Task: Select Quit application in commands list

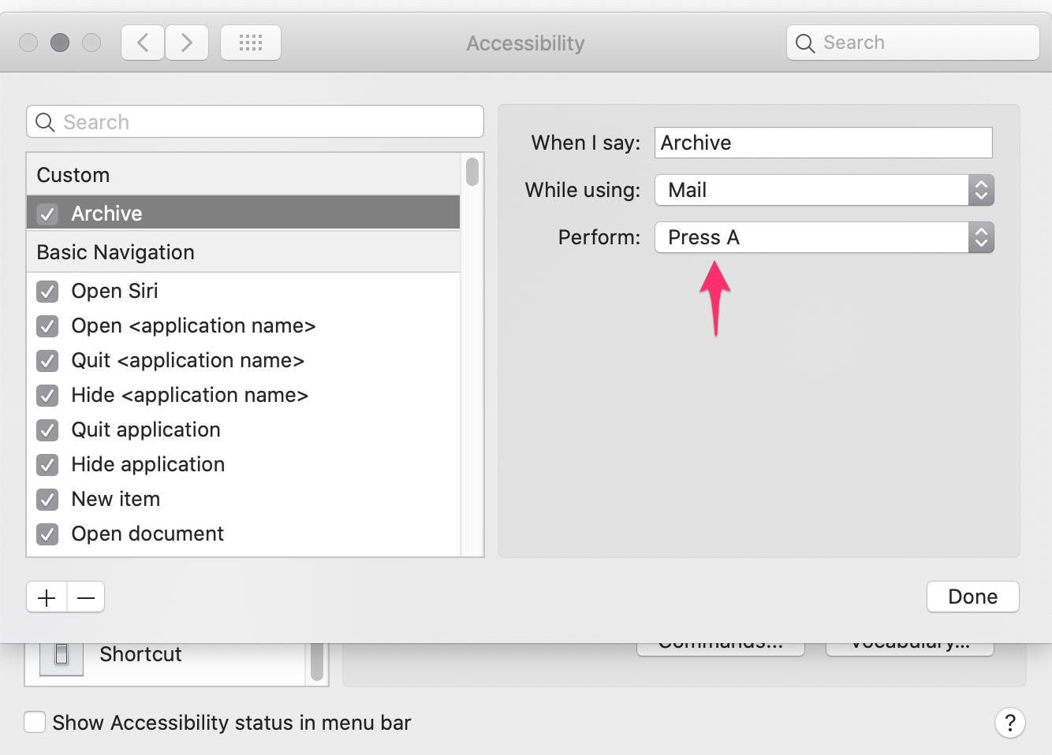Action: (x=146, y=430)
